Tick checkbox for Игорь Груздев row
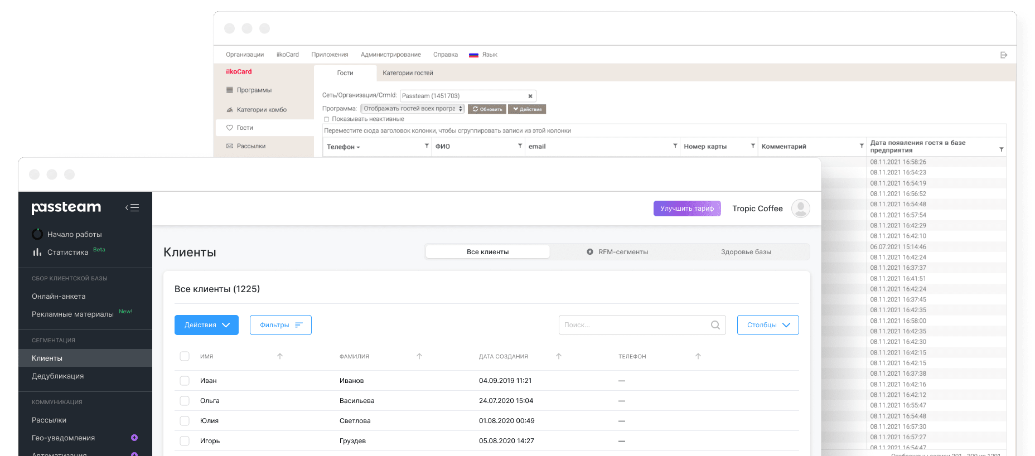Screen dimensions: 1035x456 pyautogui.click(x=185, y=441)
